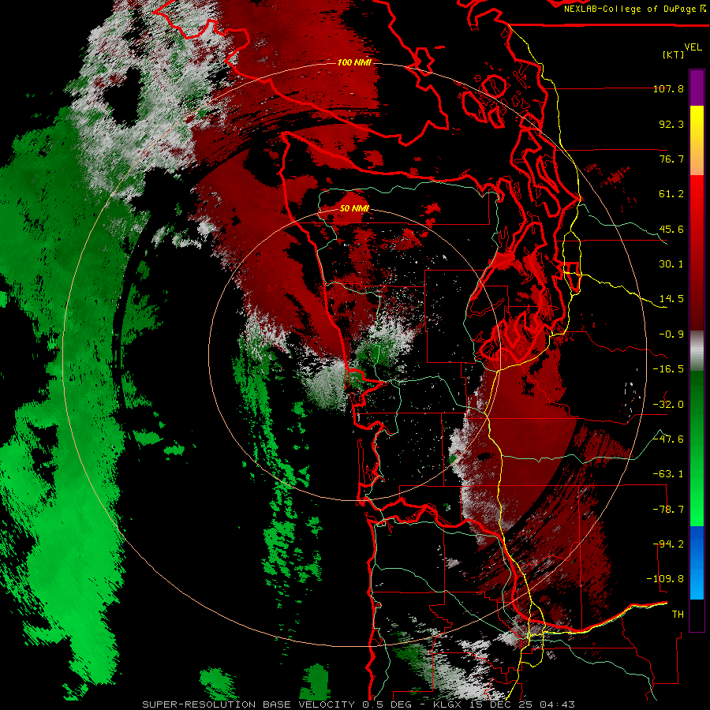Click the -94.2 velocity scale value
The image size is (710, 710).
(668, 544)
